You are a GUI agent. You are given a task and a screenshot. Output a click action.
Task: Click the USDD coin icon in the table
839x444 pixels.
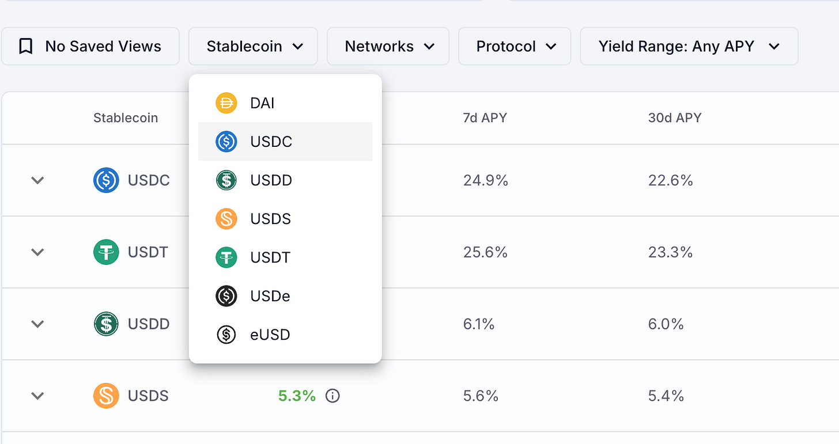click(x=106, y=324)
